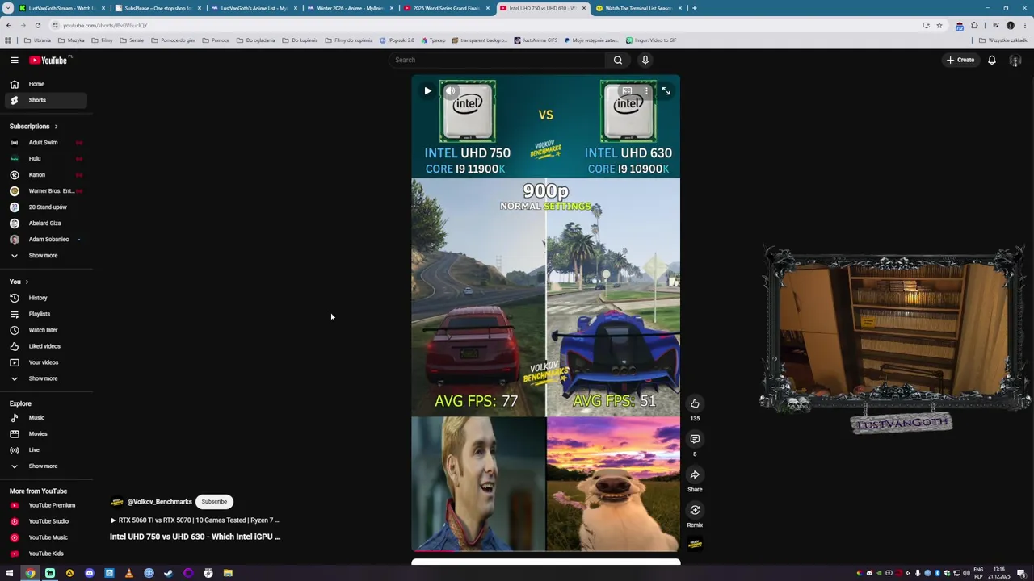
Task: Open YouTube Studio
Action: (x=45, y=521)
